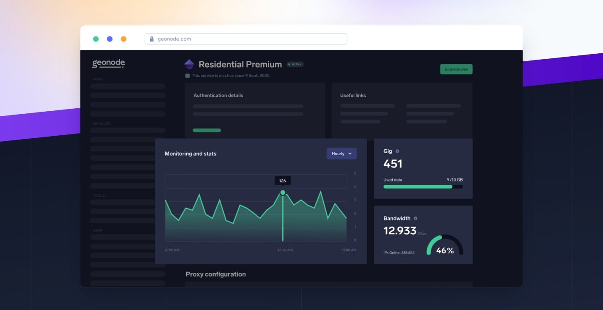
Task: Click the bandwidth value 12.933
Action: pyautogui.click(x=400, y=231)
